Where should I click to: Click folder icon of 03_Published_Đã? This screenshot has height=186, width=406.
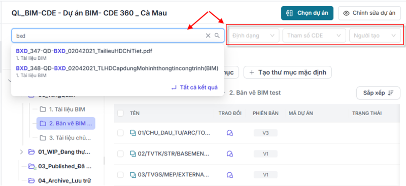(x=32, y=166)
